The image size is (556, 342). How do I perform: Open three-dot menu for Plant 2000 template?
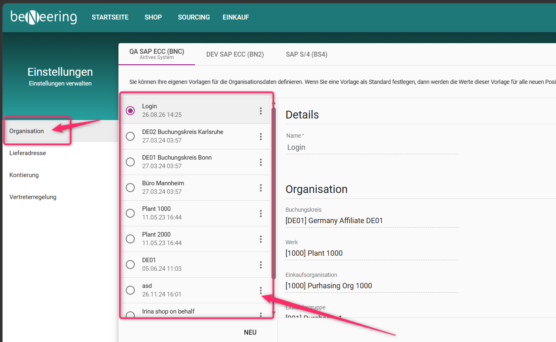pos(261,239)
